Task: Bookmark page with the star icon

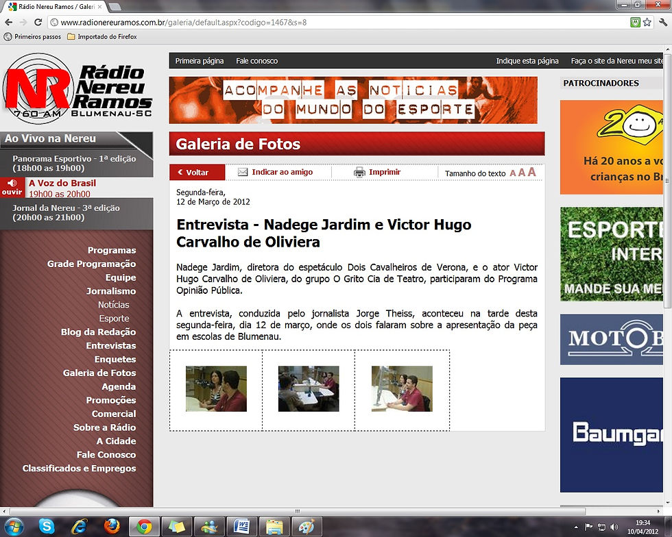Action: [647, 23]
